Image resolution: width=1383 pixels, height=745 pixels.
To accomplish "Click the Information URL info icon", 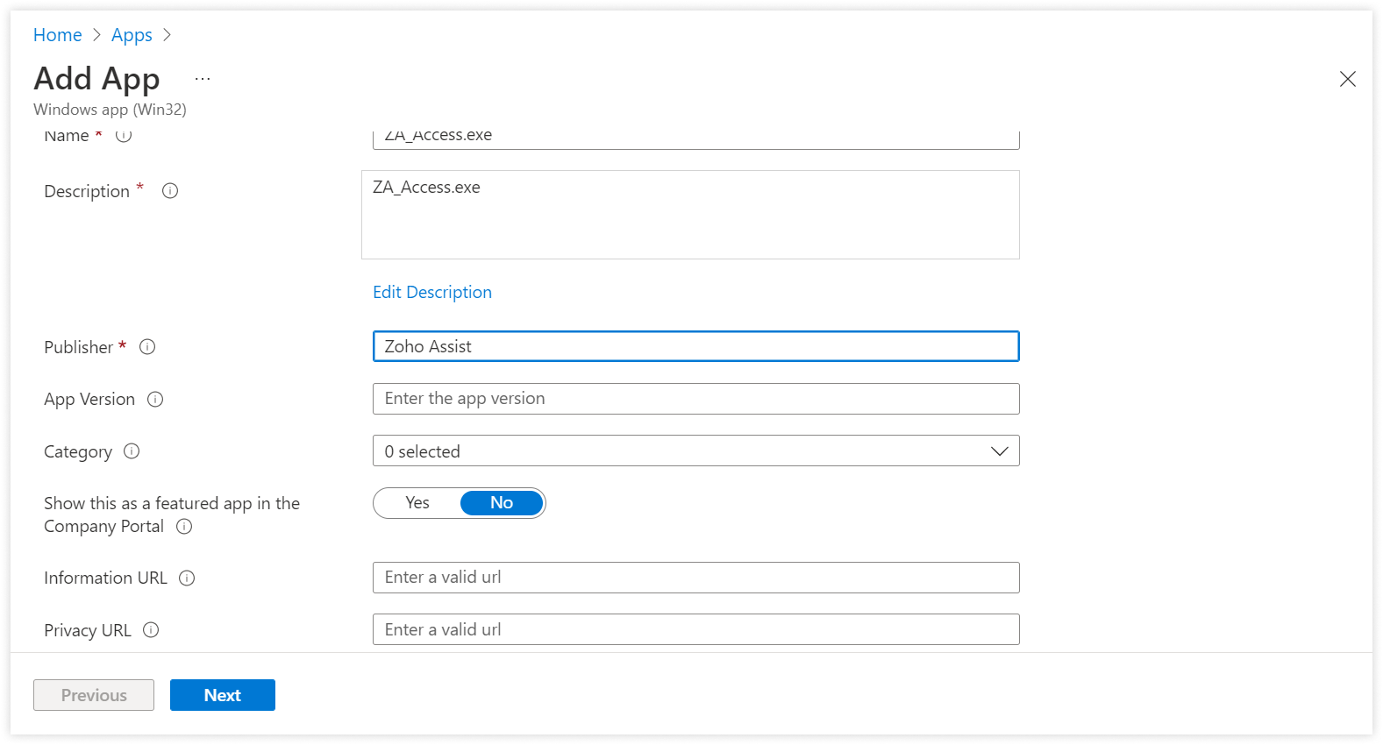I will (x=187, y=578).
